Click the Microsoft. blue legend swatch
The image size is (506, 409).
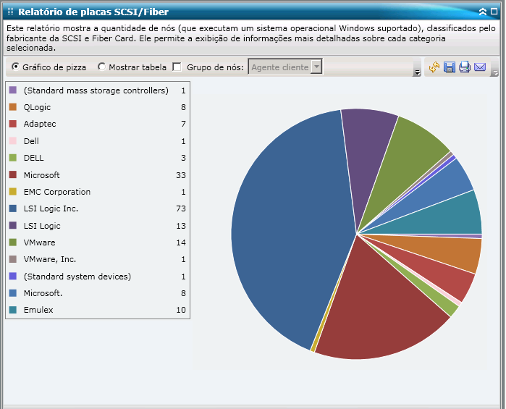[x=12, y=292]
